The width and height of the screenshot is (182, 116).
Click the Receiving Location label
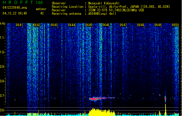click(67, 7)
